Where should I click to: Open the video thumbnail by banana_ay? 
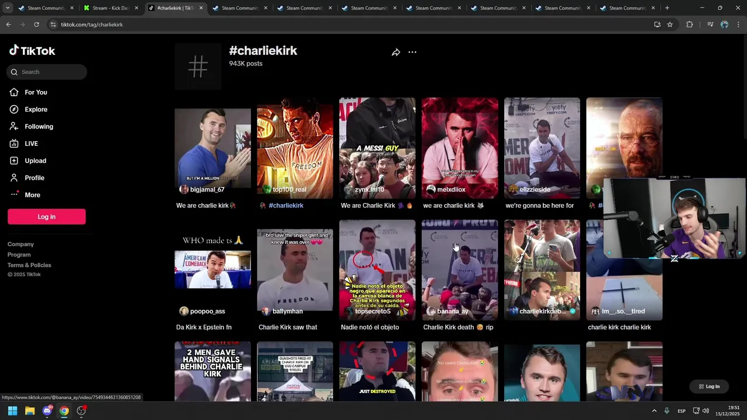coord(460,269)
